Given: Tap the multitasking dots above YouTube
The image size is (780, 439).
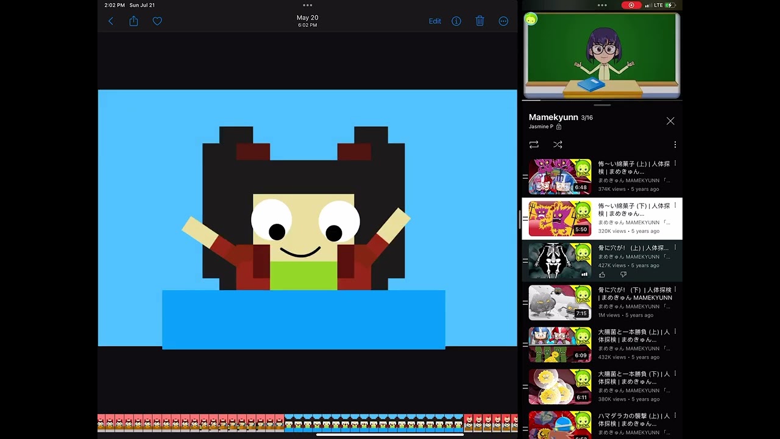Looking at the screenshot, I should (x=602, y=5).
